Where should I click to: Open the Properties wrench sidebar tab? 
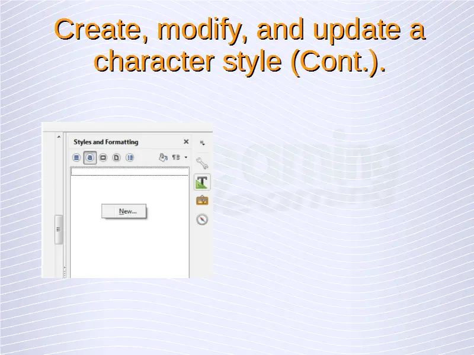click(202, 163)
